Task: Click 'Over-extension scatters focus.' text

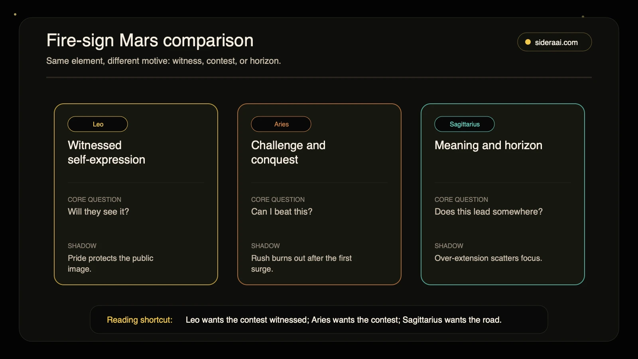Action: click(488, 258)
